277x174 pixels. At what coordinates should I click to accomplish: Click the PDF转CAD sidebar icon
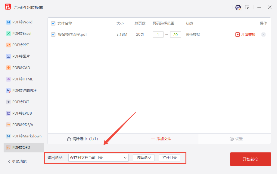click(x=8, y=68)
